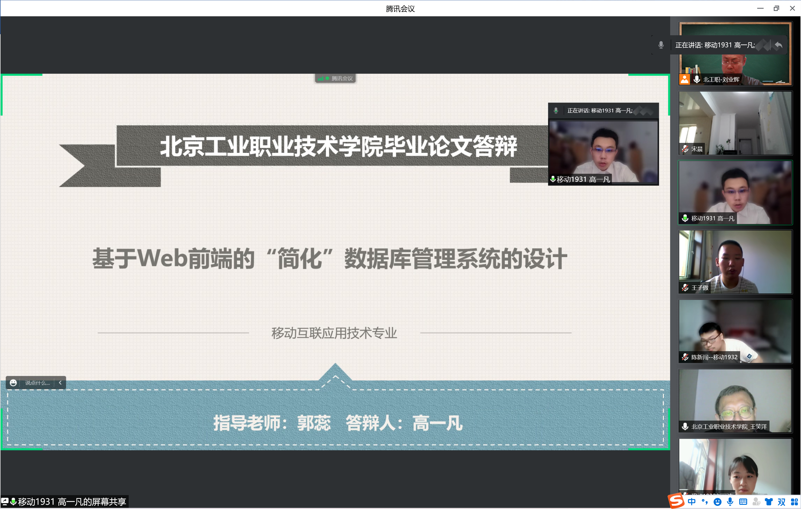Viewport: 801px width, 509px height.
Task: Click the thesis title 基于Web前端的“简化”数据库管理系统的设计
Action: pyautogui.click(x=330, y=259)
